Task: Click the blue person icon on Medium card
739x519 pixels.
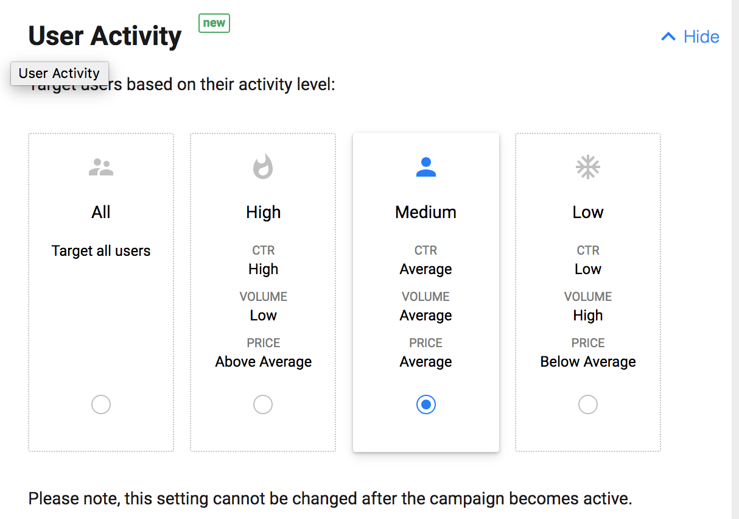Action: 426,167
